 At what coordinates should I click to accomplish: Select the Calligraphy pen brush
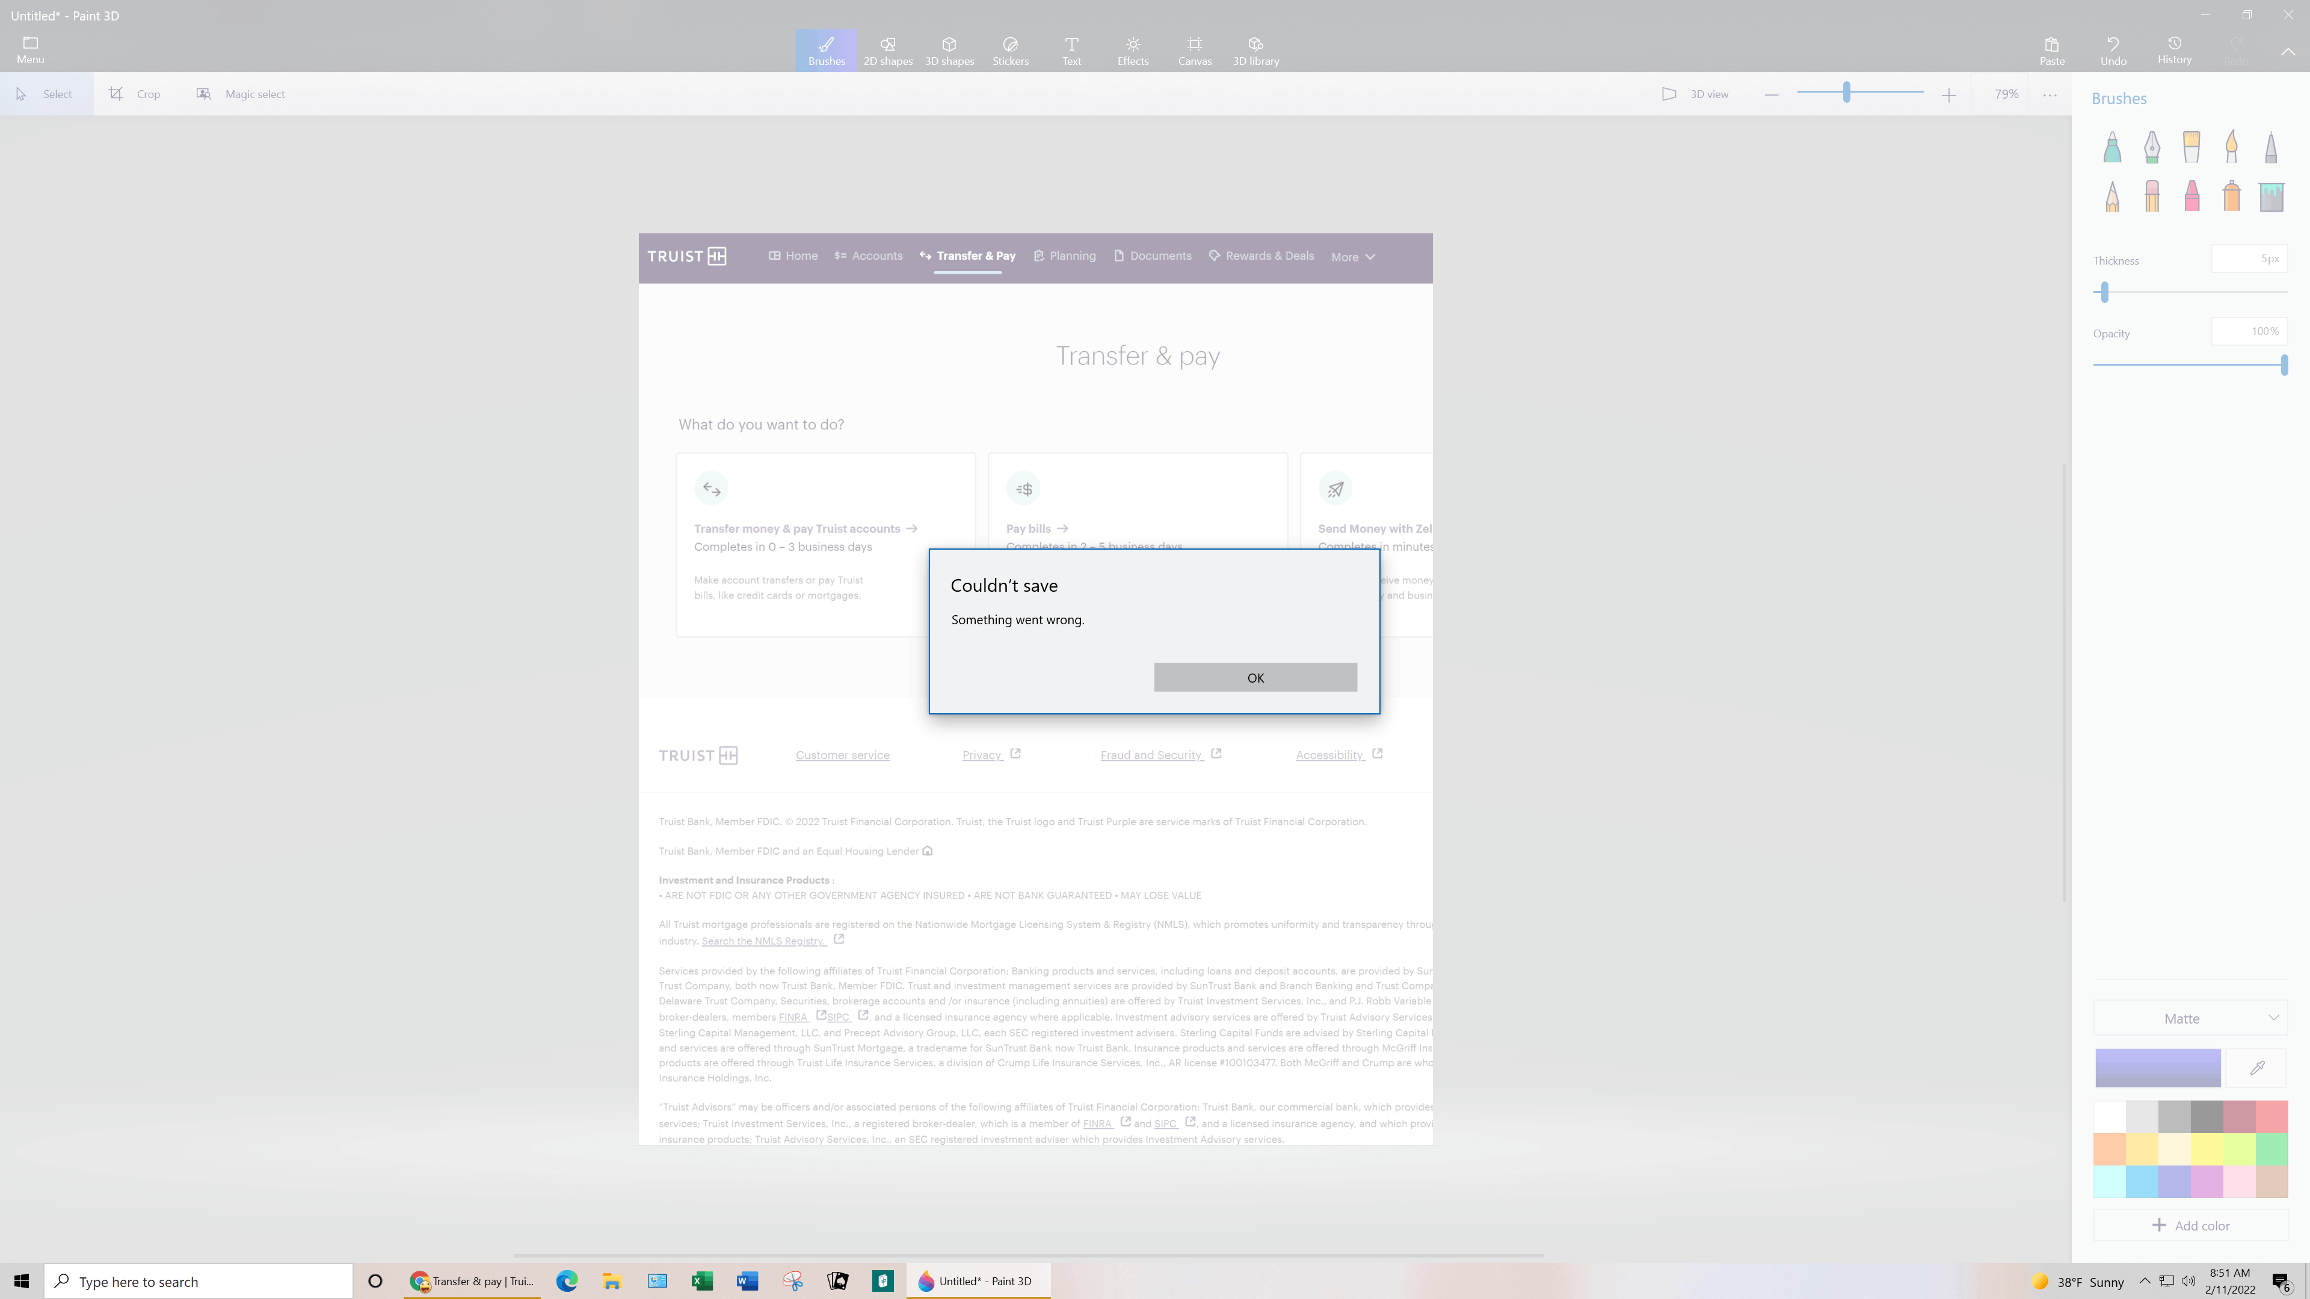(2151, 147)
